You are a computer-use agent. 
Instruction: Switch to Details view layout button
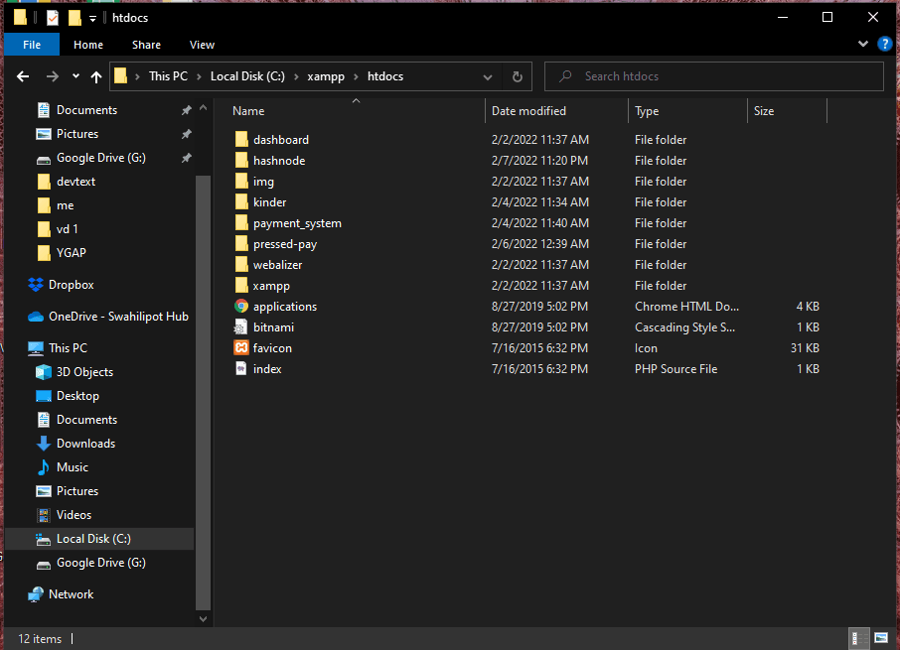857,638
